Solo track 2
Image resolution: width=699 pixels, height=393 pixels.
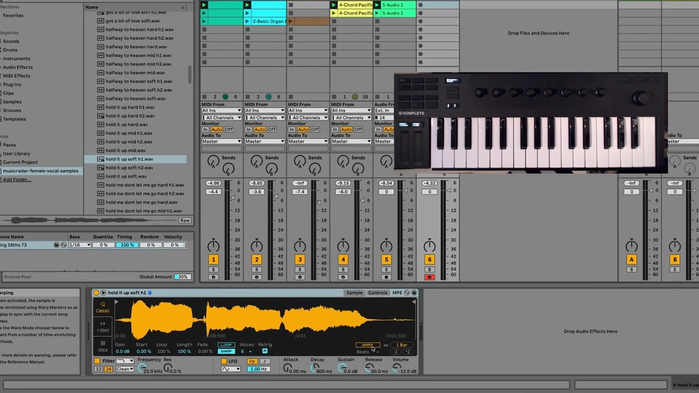tap(257, 270)
